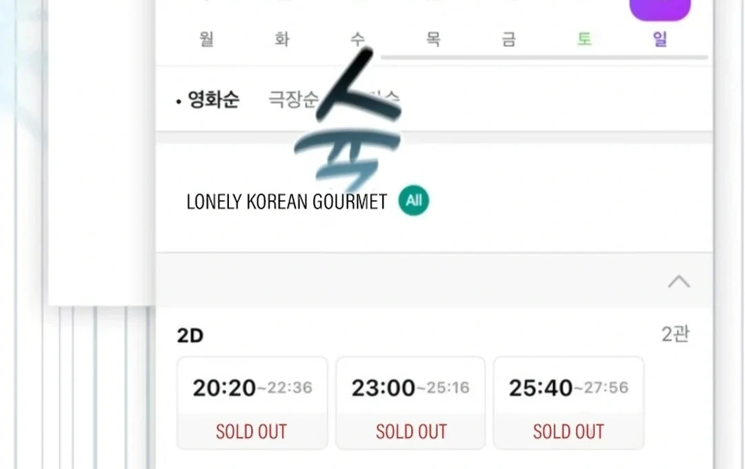The height and width of the screenshot is (469, 745).
Task: Pick the 25:40 sold out showtime
Action: click(x=568, y=403)
